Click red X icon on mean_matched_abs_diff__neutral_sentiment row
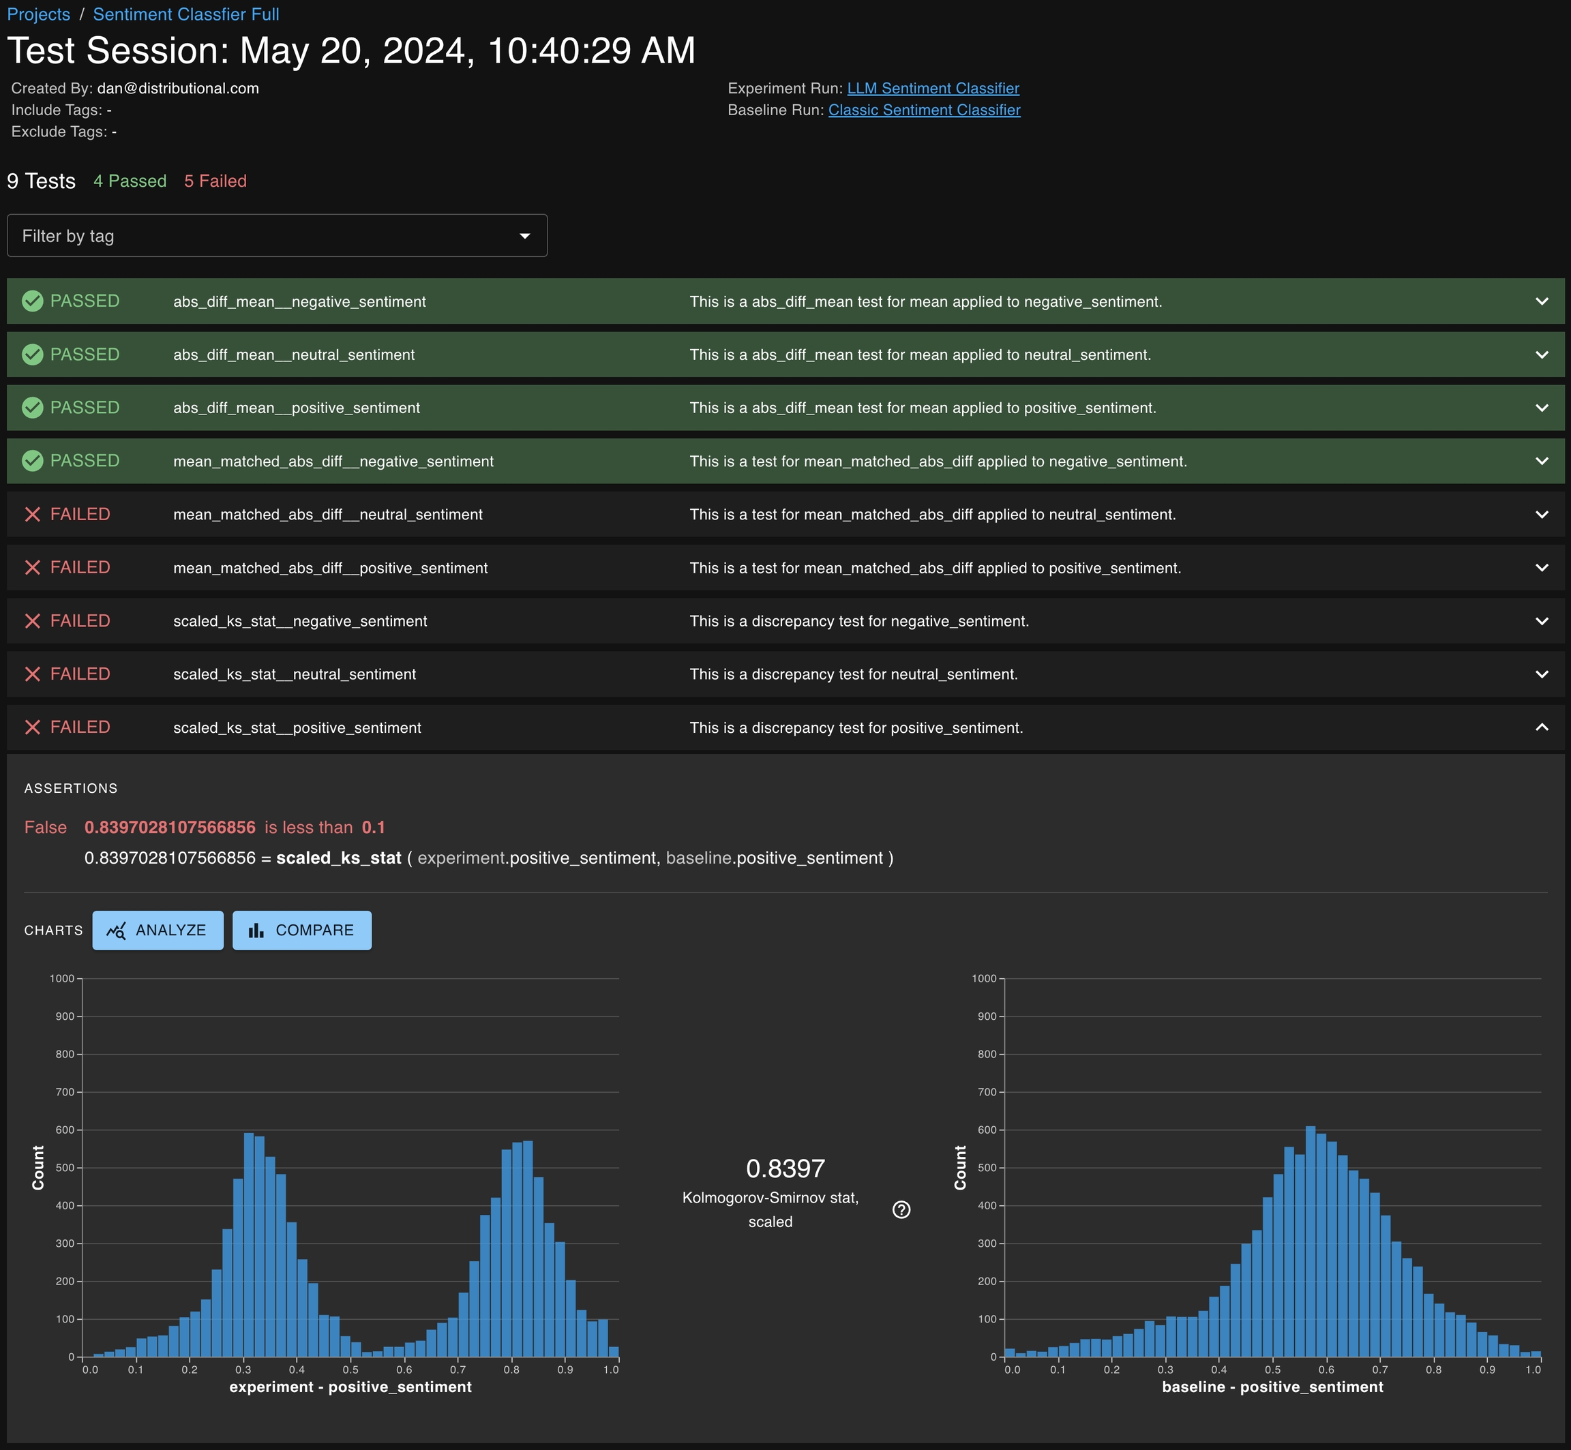The height and width of the screenshot is (1450, 1571). [32, 514]
